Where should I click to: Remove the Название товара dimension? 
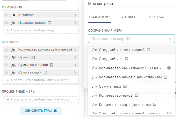click(6, 23)
